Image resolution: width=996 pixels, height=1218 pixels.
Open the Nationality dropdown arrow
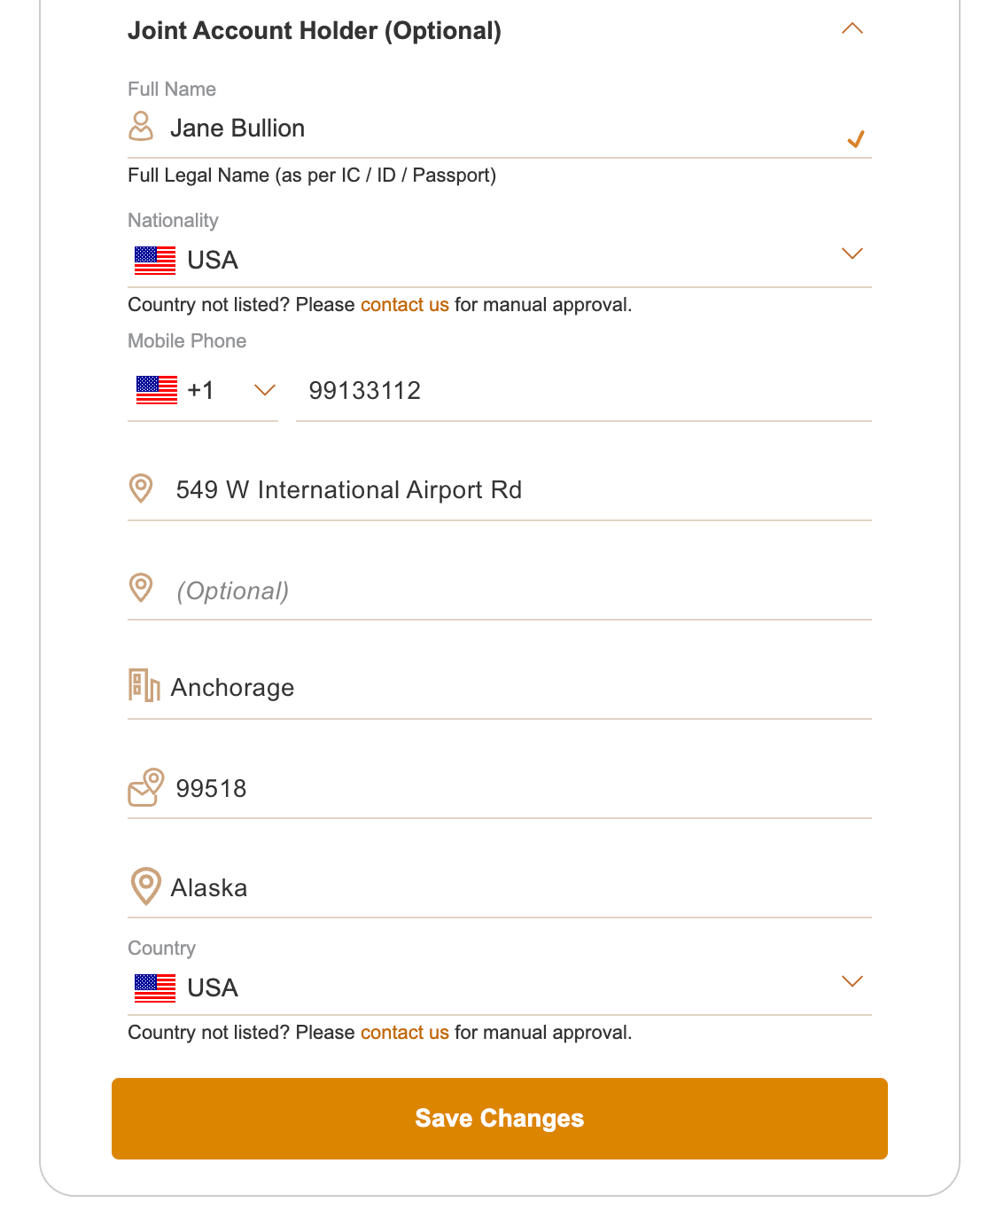pyautogui.click(x=852, y=254)
